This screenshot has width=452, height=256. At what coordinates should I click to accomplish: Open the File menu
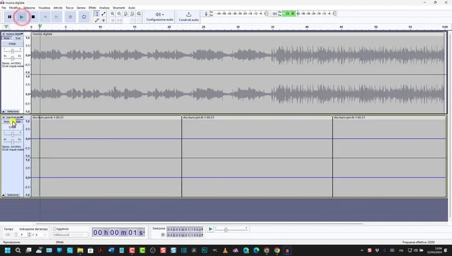coord(4,8)
